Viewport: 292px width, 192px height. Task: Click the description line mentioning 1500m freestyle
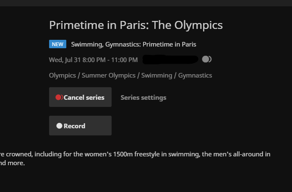tap(126, 154)
